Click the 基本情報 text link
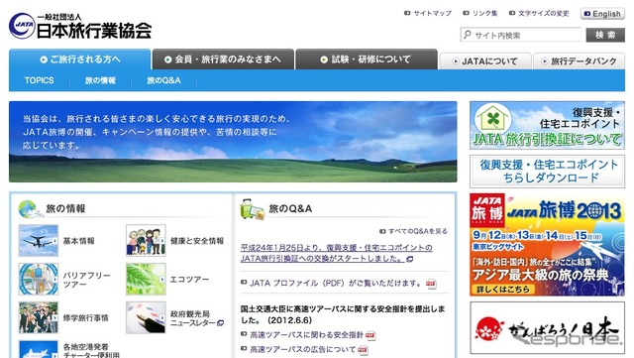The height and width of the screenshot is (358, 634). coord(79,241)
